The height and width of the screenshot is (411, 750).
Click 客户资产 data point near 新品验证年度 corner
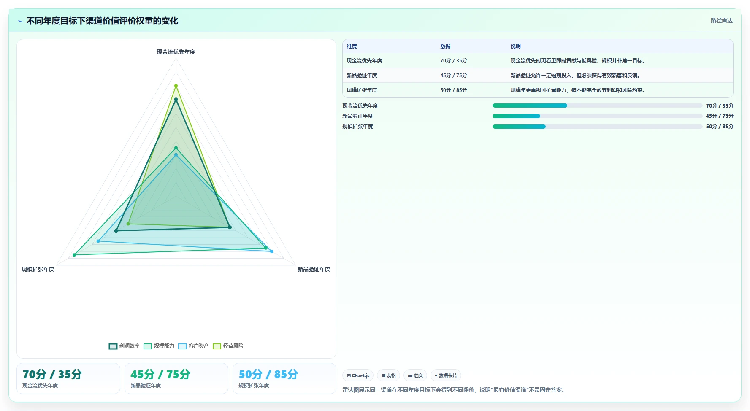272,251
